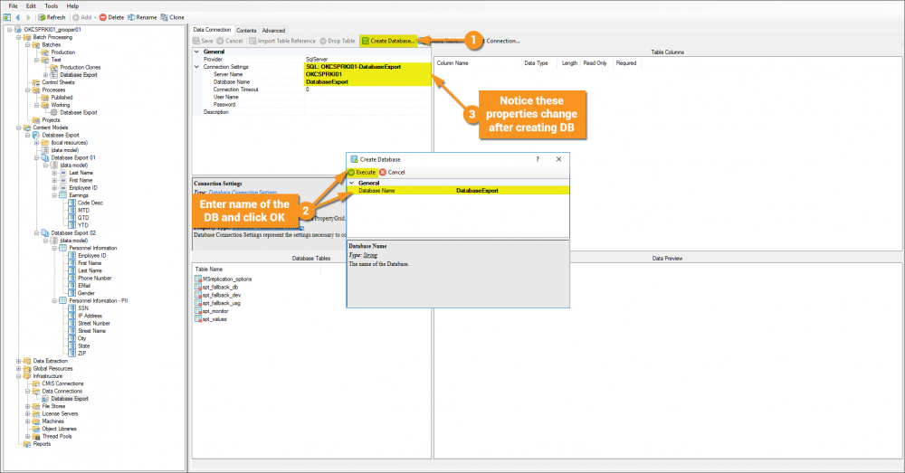The image size is (905, 473).
Task: Click Import Table Reference button
Action: click(282, 41)
